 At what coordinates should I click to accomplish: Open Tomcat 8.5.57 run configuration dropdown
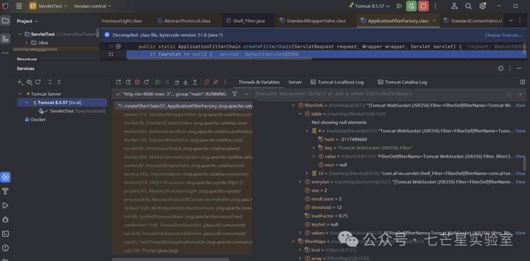pyautogui.click(x=369, y=6)
